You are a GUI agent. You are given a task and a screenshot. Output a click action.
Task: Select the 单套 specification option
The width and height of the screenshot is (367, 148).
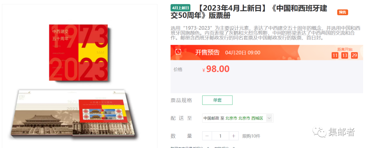tap(217, 100)
